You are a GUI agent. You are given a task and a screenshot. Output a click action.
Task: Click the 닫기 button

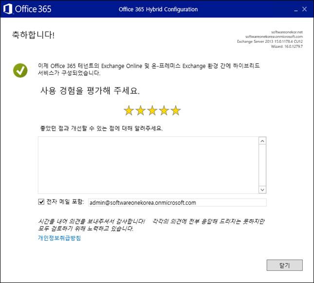pos(285,265)
